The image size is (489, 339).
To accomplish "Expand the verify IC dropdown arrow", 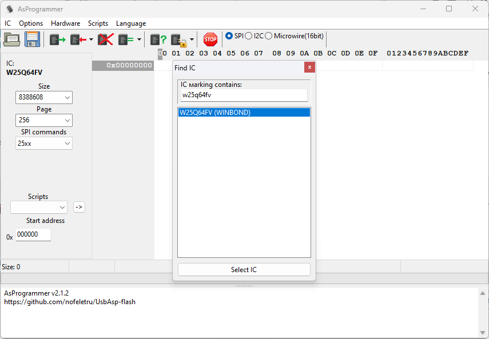I will coord(139,39).
